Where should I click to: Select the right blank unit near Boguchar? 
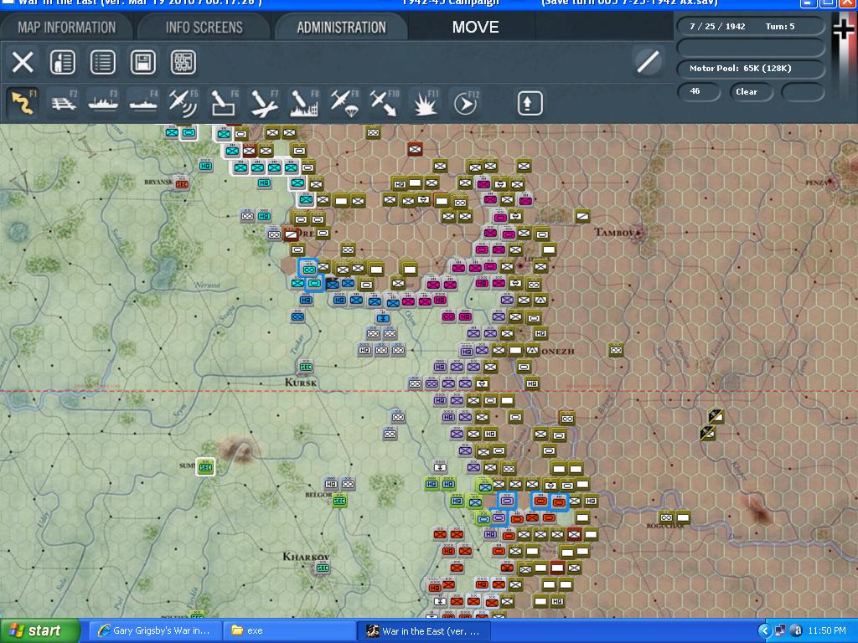coord(683,517)
